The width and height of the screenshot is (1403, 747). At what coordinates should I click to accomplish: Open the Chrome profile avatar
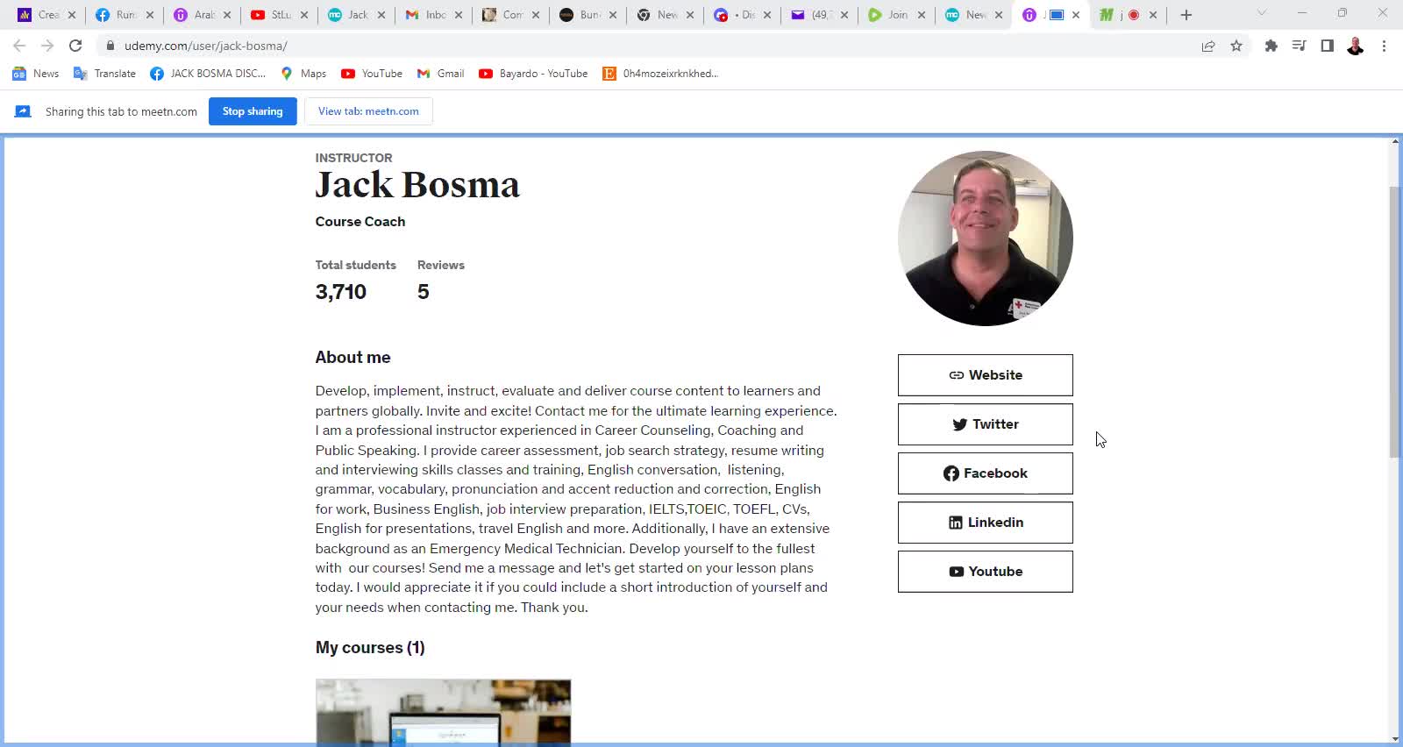(x=1355, y=46)
